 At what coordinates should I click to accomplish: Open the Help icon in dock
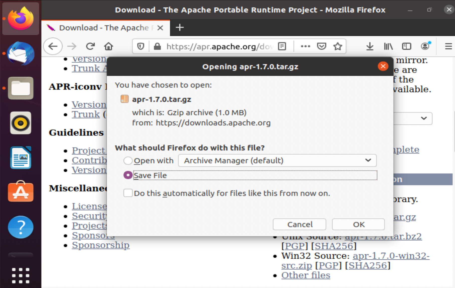(21, 227)
